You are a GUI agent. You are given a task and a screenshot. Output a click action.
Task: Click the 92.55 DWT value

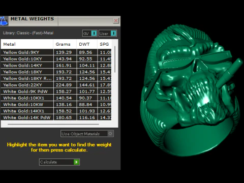click(85, 59)
